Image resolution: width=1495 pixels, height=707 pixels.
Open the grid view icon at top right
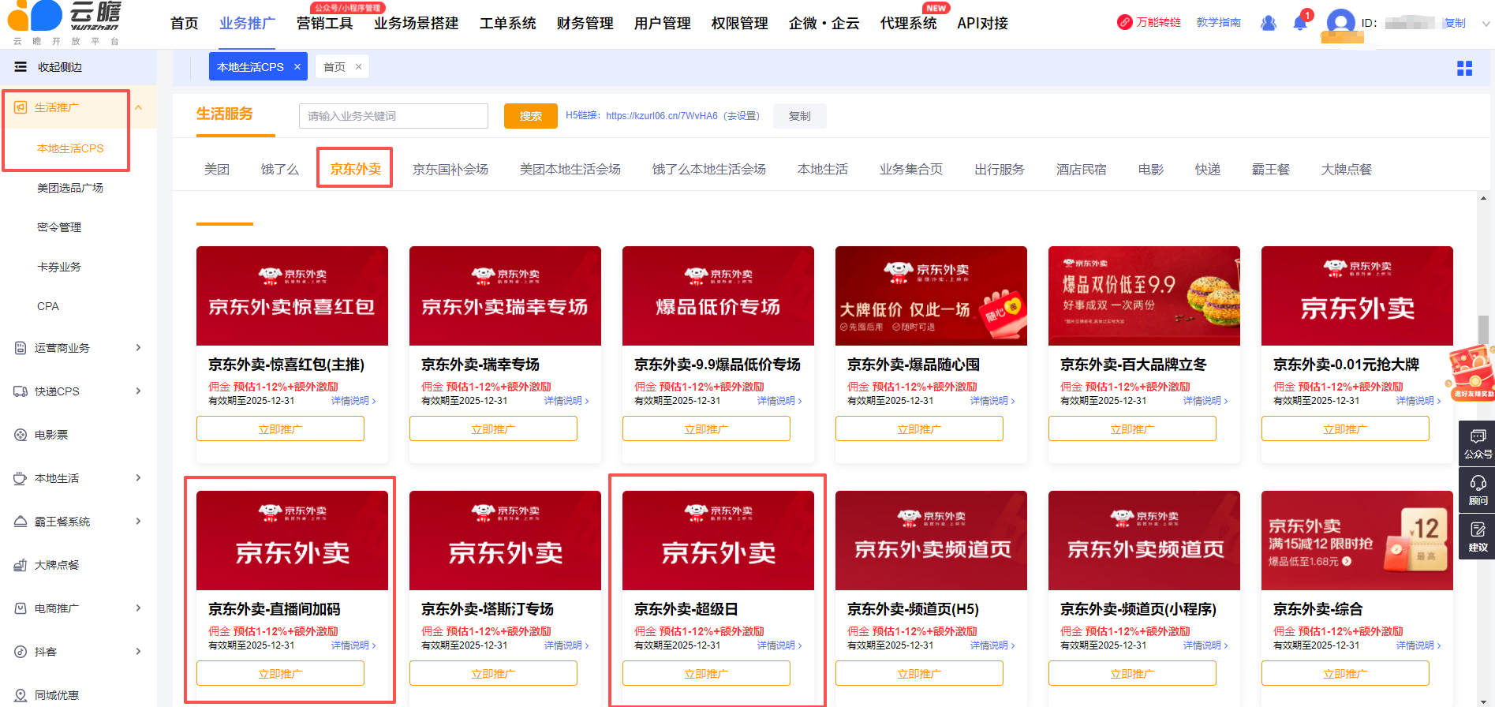coord(1464,69)
